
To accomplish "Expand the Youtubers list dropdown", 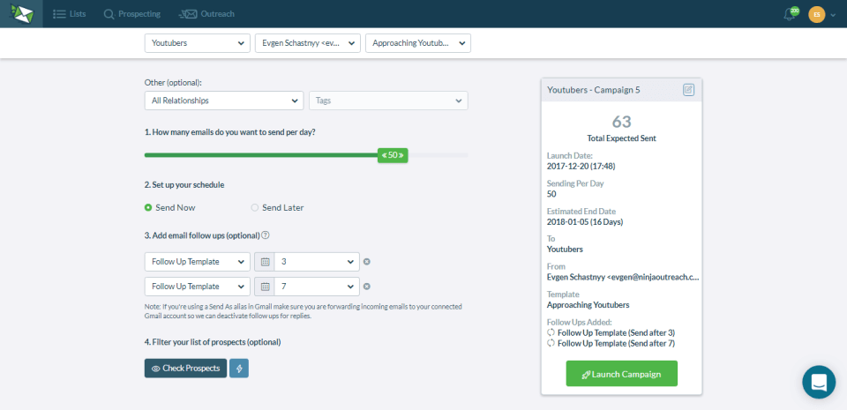I will [x=197, y=43].
